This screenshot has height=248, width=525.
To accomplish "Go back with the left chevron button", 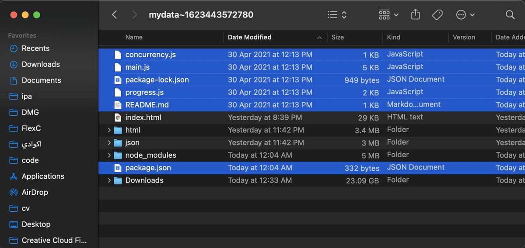I will pyautogui.click(x=114, y=15).
